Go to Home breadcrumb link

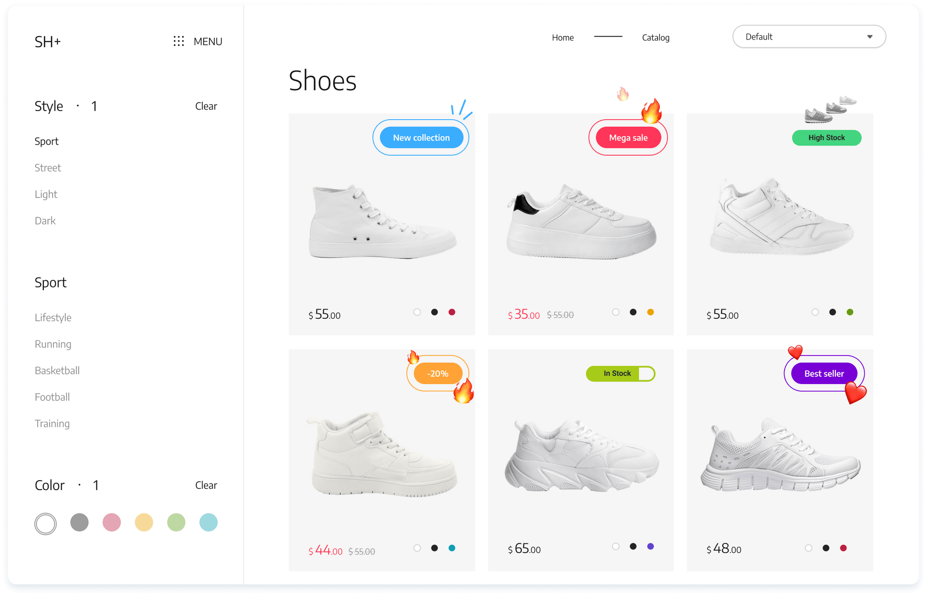point(562,37)
